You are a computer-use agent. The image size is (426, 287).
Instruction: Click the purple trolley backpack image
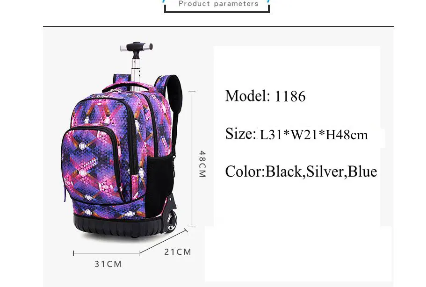[x=122, y=141]
